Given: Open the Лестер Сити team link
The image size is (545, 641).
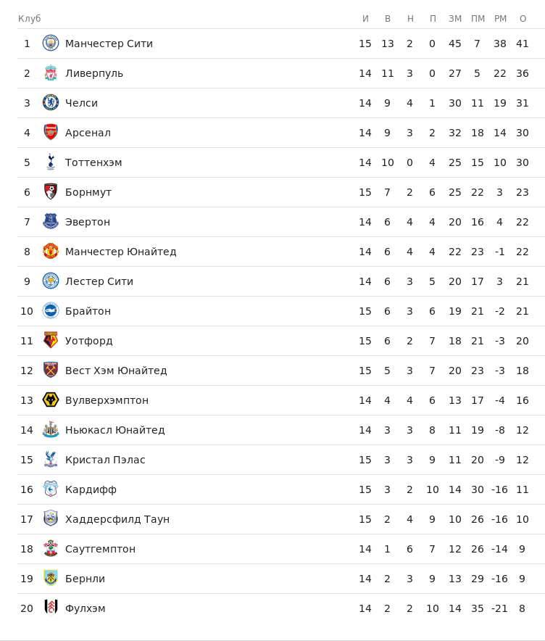Looking at the screenshot, I should point(99,281).
